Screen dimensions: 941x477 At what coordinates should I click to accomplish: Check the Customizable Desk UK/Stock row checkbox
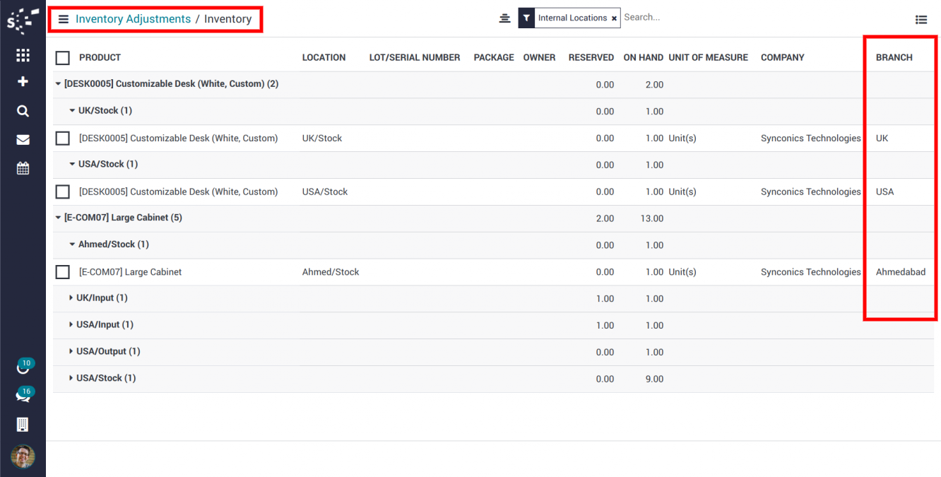point(63,139)
